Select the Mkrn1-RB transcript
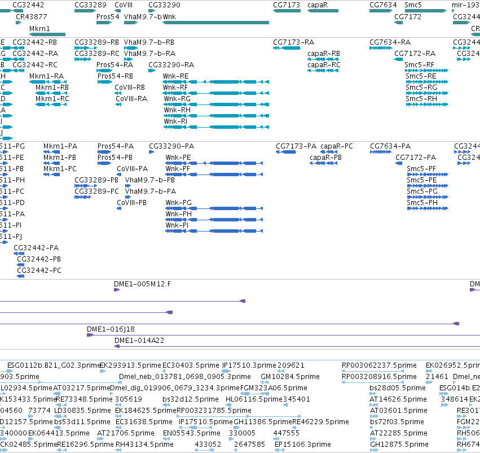This screenshot has height=453, width=480. tap(51, 93)
